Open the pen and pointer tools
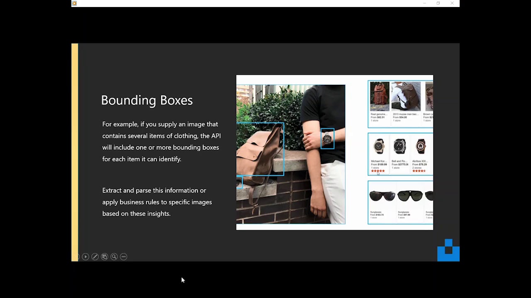The width and height of the screenshot is (531, 298). tap(95, 257)
